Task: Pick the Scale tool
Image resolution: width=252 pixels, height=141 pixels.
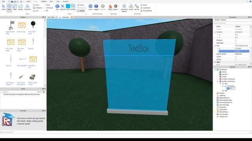Action: click(15, 7)
